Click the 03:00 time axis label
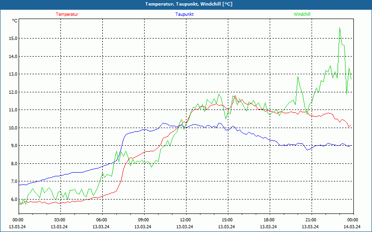Image resolution: width=372 pixels, height=232 pixels. click(x=60, y=220)
